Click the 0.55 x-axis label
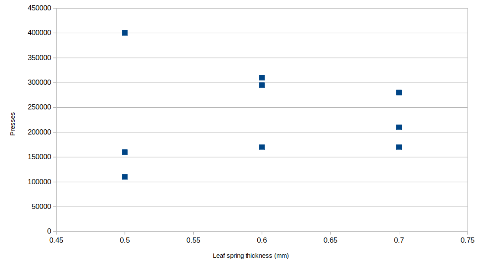The width and height of the screenshot is (477, 266). (193, 240)
